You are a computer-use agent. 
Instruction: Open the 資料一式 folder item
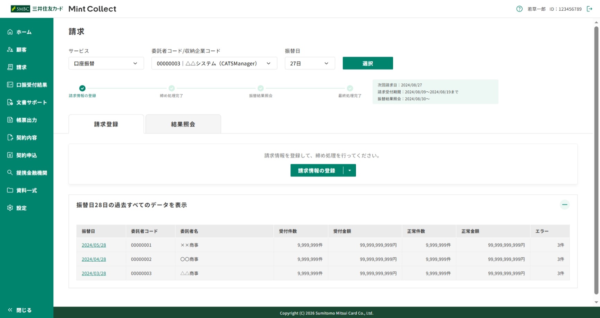coord(27,190)
